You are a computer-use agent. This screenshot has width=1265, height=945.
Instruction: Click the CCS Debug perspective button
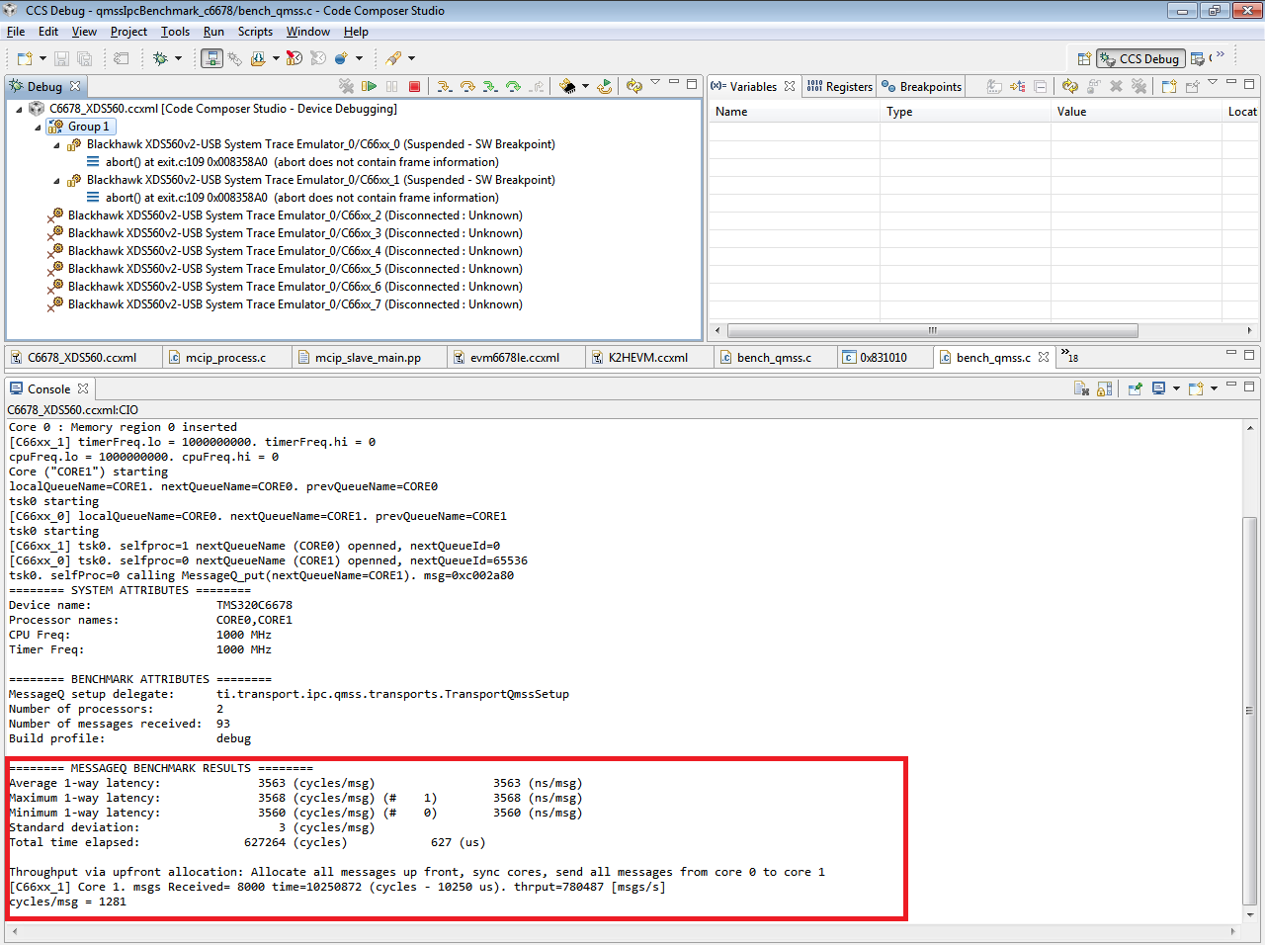[x=1139, y=58]
